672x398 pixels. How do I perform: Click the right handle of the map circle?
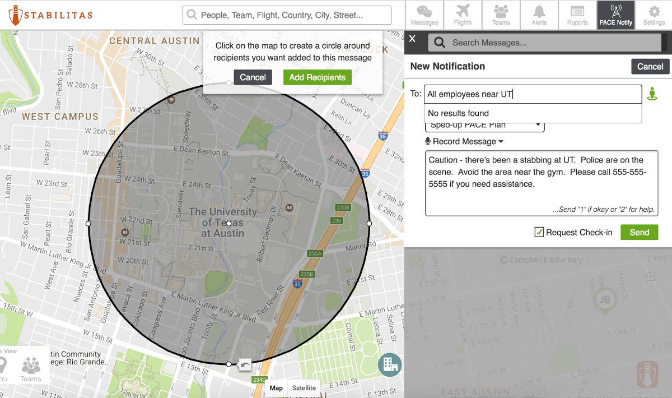click(369, 224)
